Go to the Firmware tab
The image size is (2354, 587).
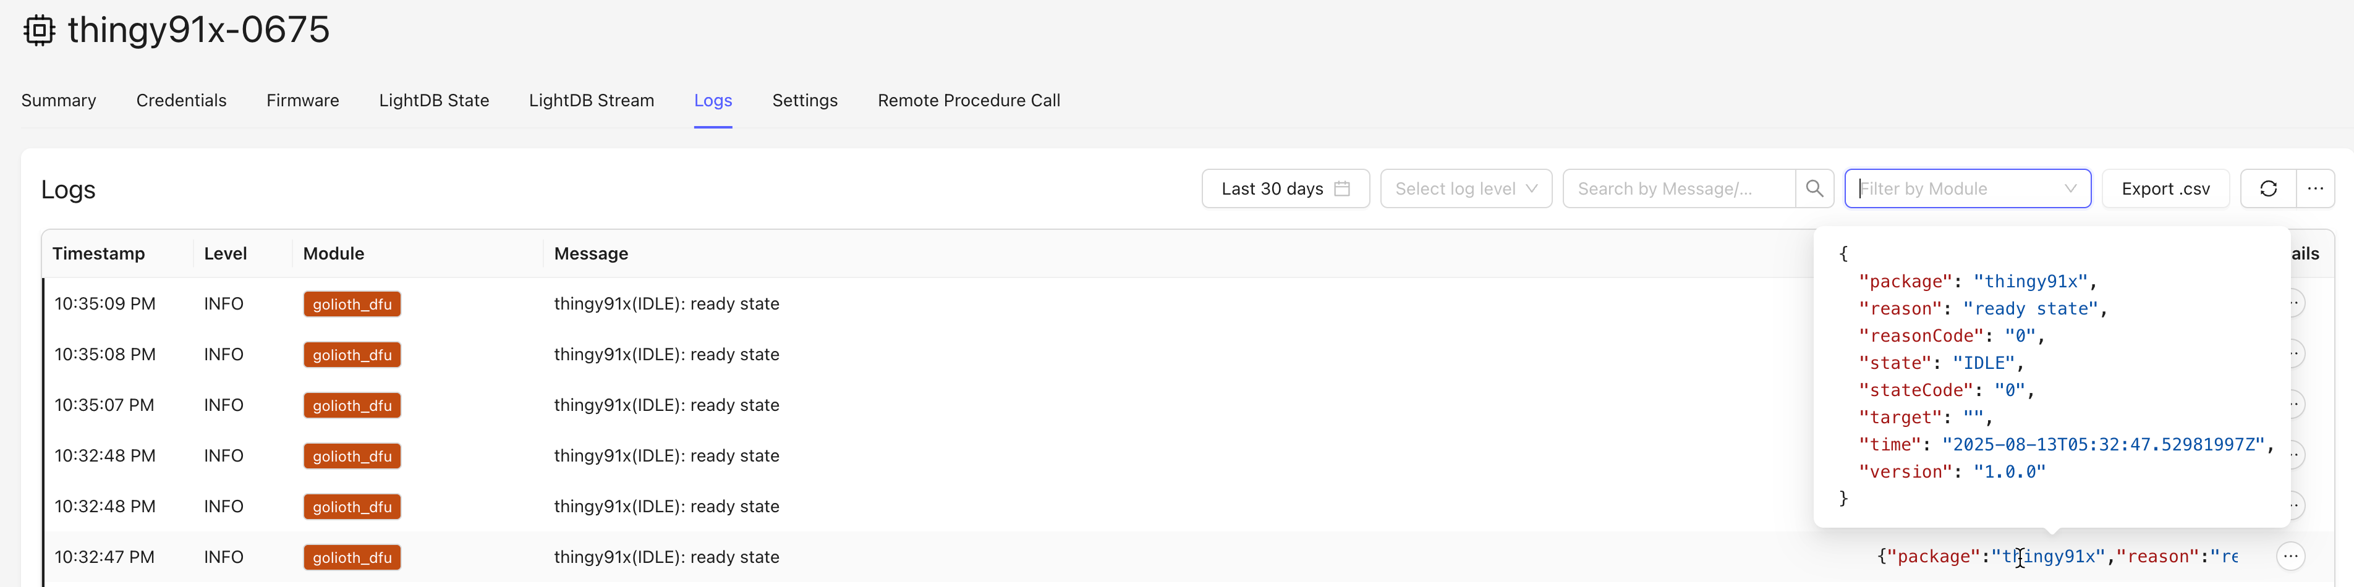[302, 101]
